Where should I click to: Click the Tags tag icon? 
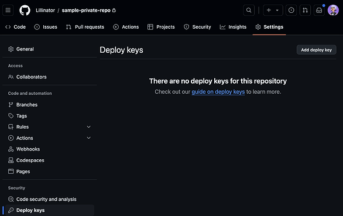point(11,116)
